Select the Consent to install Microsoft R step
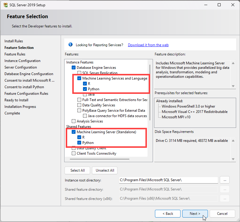The image size is (240, 222). pos(29,80)
